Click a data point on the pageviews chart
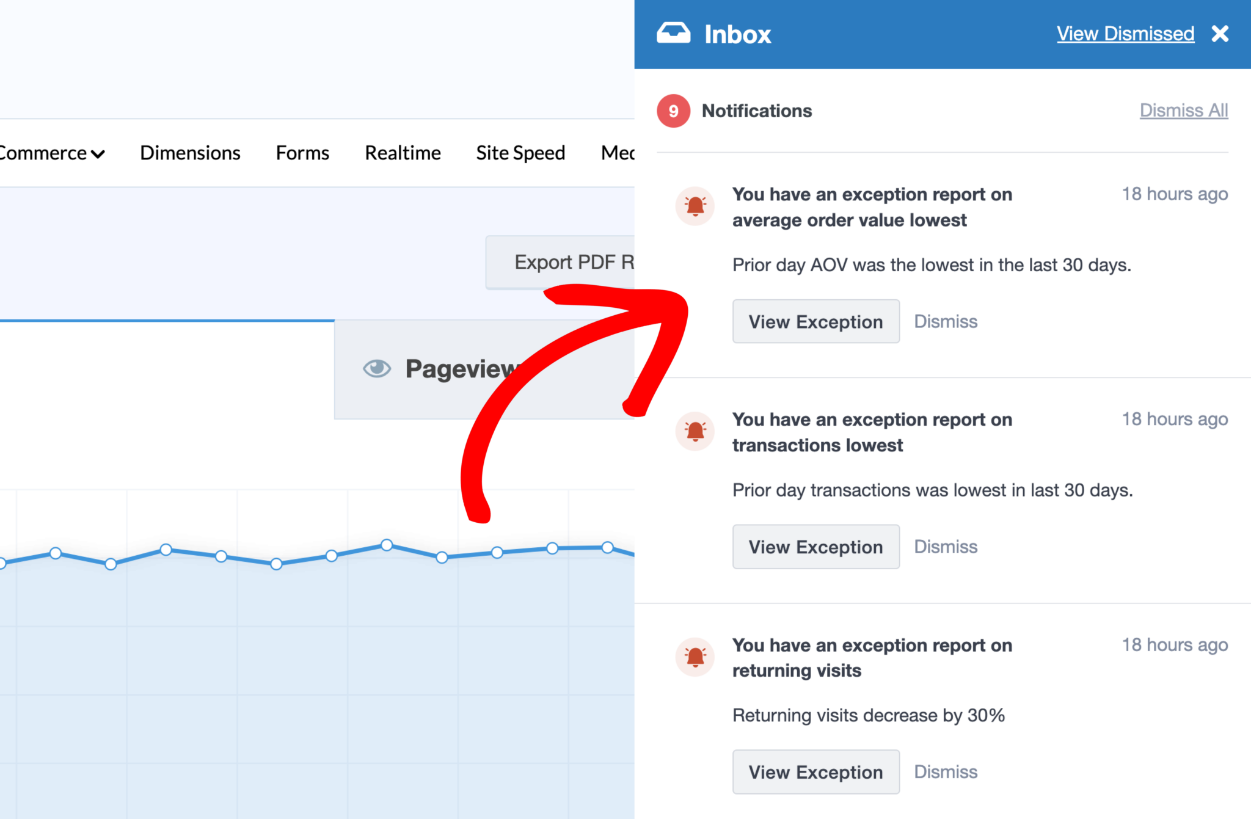The width and height of the screenshot is (1251, 819). click(387, 545)
